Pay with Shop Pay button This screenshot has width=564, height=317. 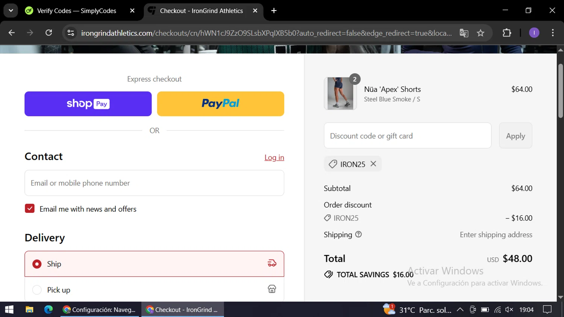(x=88, y=104)
